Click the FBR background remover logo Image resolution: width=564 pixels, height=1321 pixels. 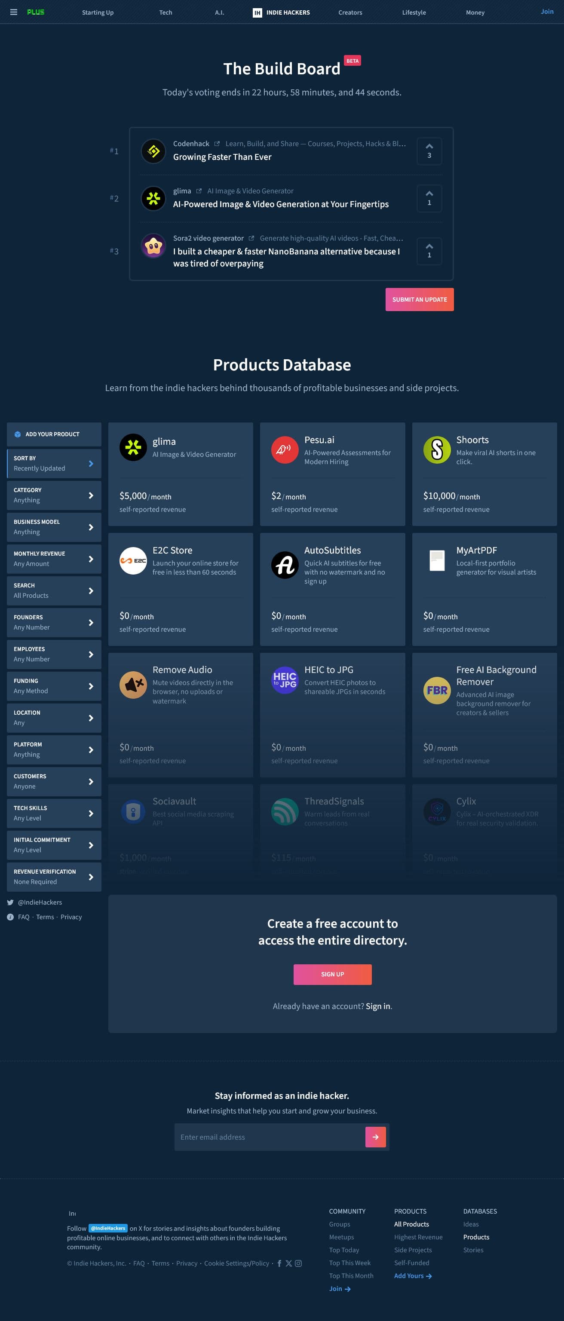click(437, 690)
